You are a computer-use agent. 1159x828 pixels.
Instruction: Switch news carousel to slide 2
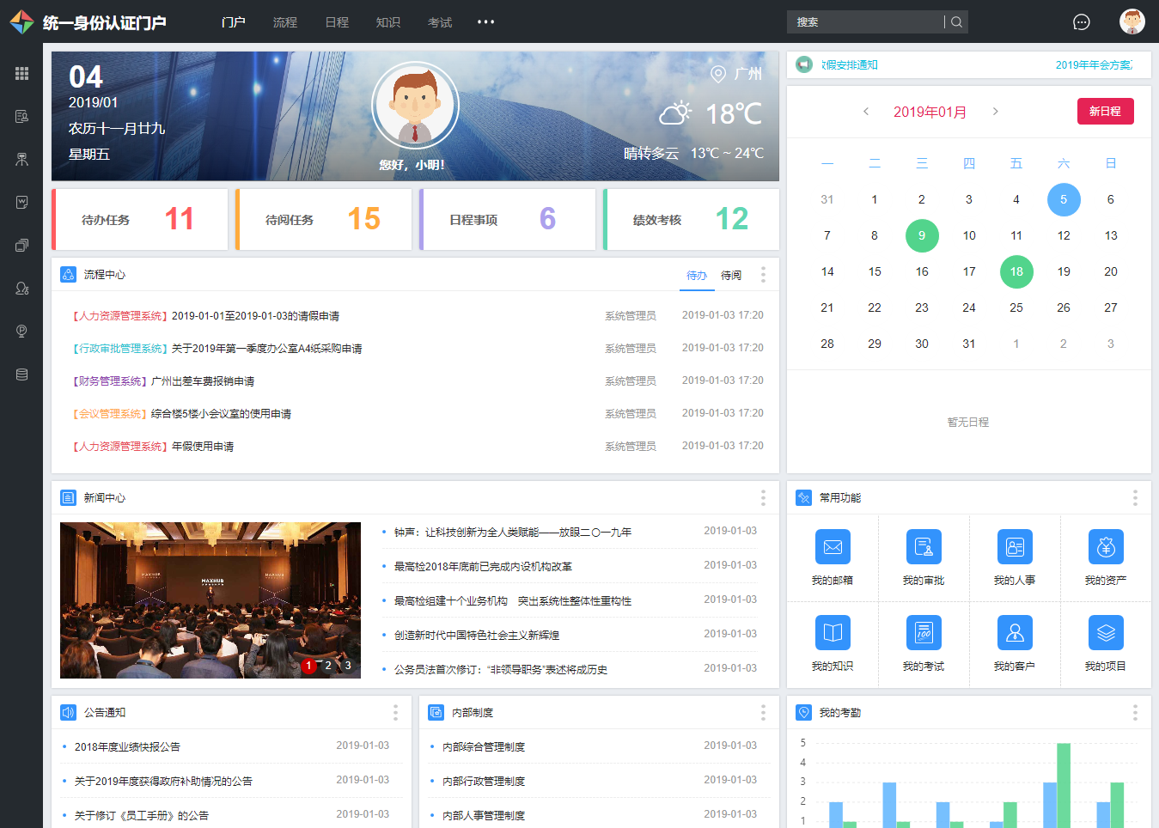[328, 666]
